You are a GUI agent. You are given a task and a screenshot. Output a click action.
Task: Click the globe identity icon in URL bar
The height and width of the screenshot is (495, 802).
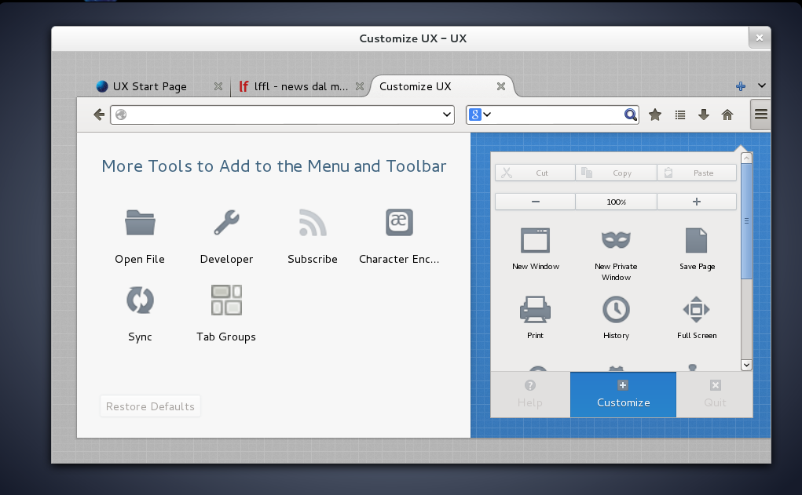pos(121,115)
